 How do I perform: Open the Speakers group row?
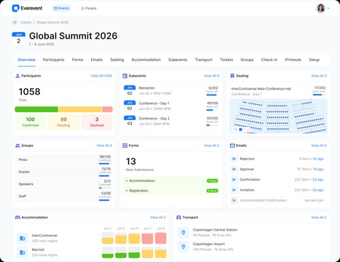[64, 184]
